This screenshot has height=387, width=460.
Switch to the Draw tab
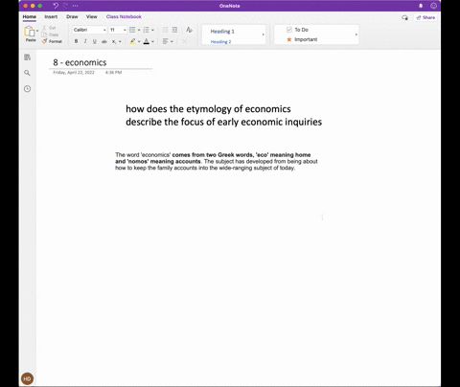click(x=72, y=16)
